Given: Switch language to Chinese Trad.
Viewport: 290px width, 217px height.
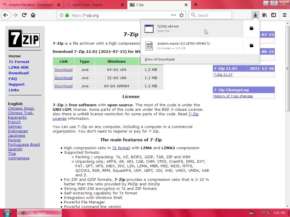Looking at the screenshot, I should click(21, 113).
